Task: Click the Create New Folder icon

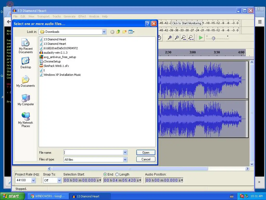Action: (124, 32)
